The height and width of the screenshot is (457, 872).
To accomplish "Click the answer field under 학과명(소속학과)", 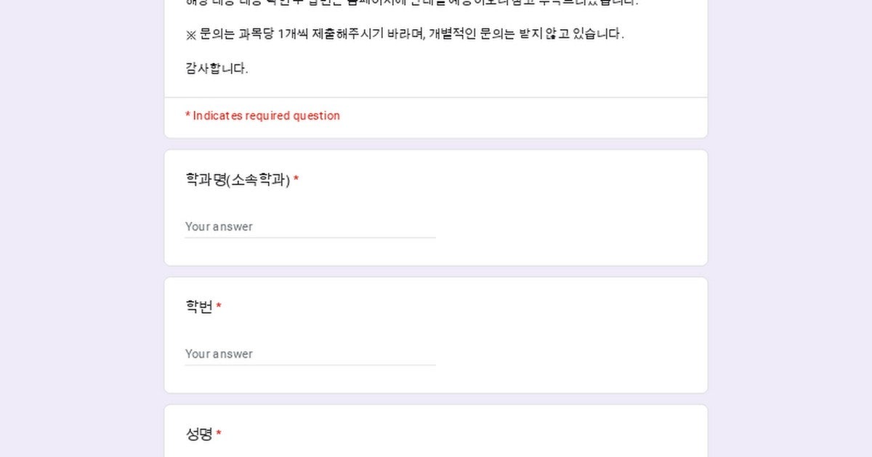I will tap(310, 226).
